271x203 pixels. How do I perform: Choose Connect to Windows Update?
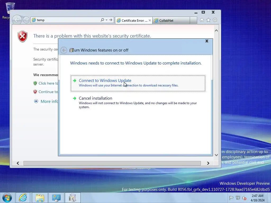pos(138,83)
